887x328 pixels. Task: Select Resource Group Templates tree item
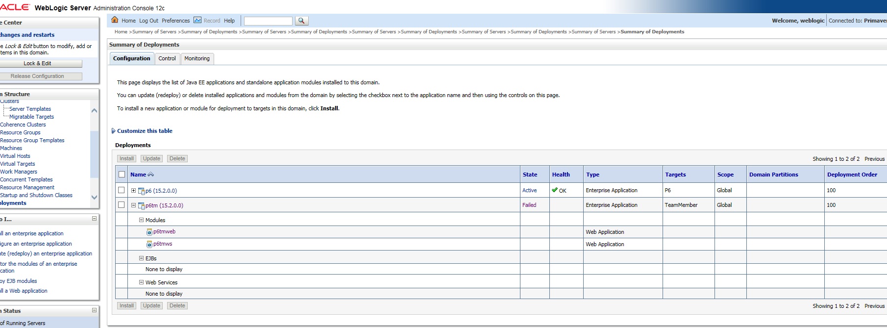click(x=32, y=140)
